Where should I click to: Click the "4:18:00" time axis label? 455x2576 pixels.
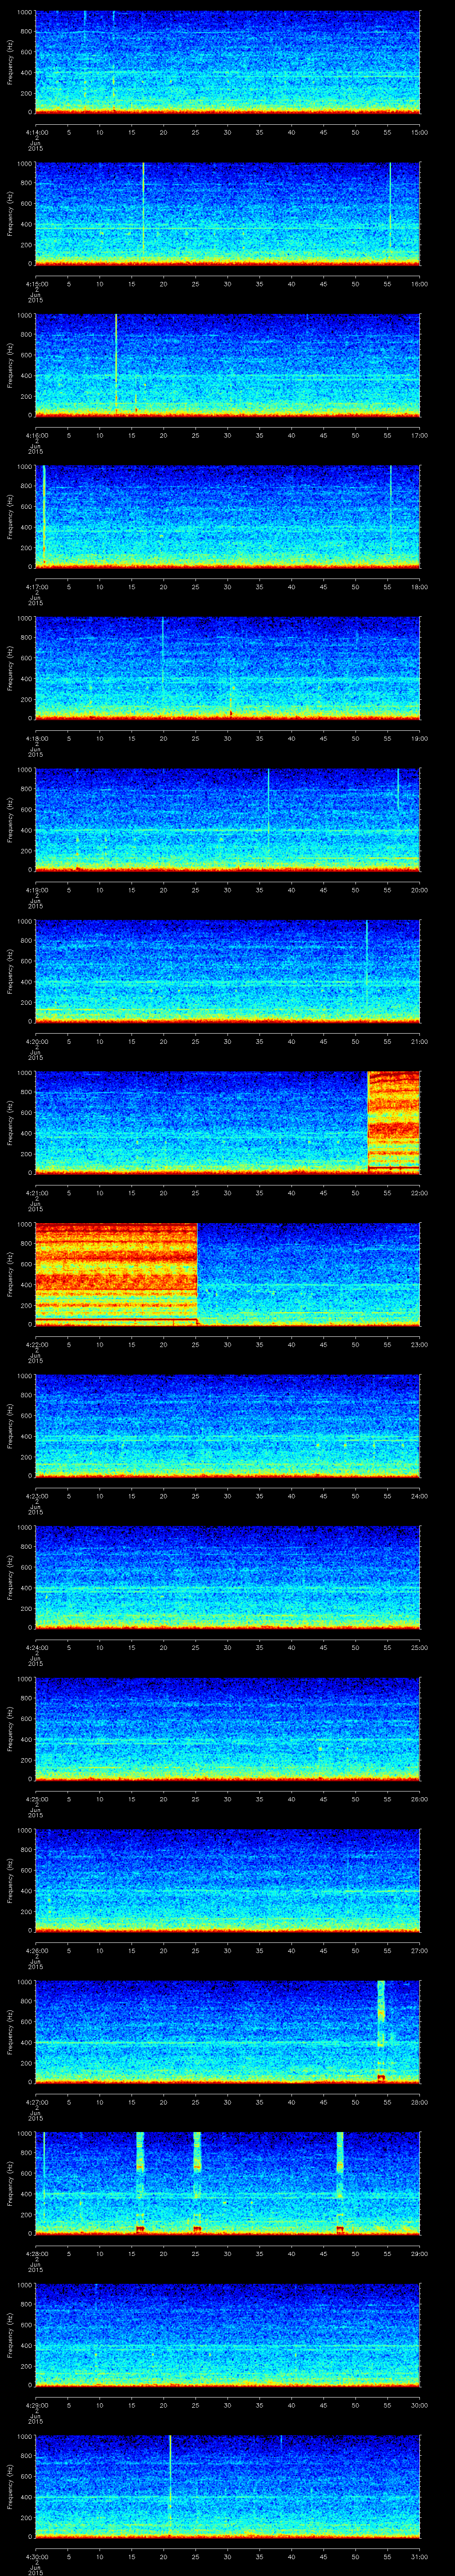coord(36,738)
